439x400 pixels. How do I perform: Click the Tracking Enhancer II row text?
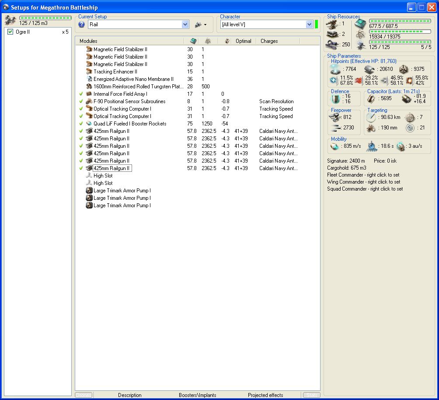click(115, 72)
